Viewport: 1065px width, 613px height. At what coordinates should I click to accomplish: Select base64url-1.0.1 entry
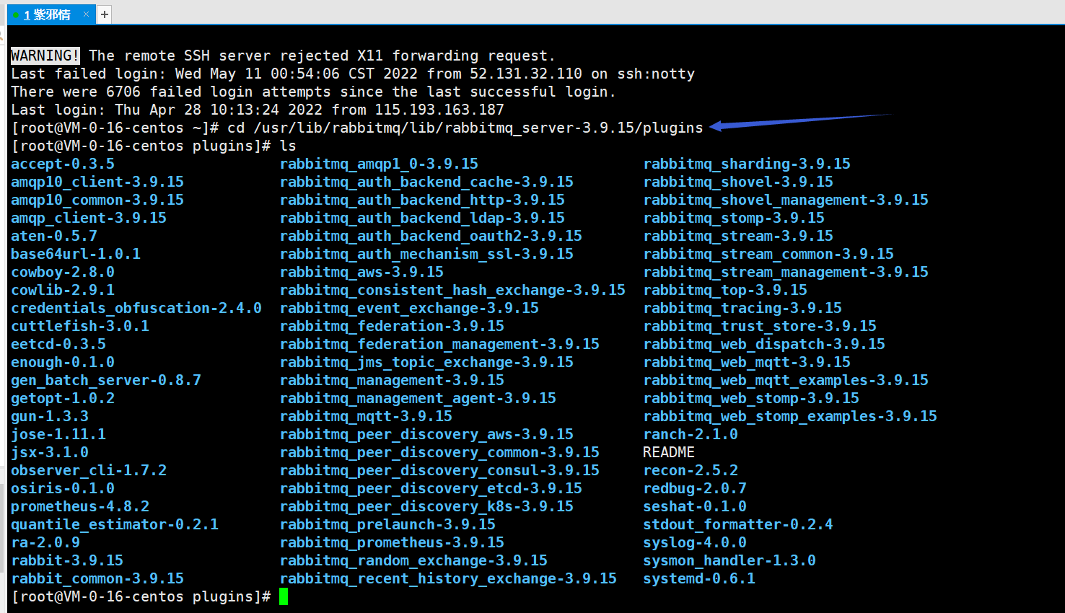pyautogui.click(x=76, y=254)
